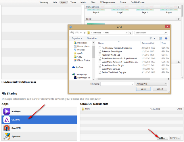This screenshot has width=184, height=142.
Task: Click the iTunes icon in dialog title bar
Action: click(70, 27)
